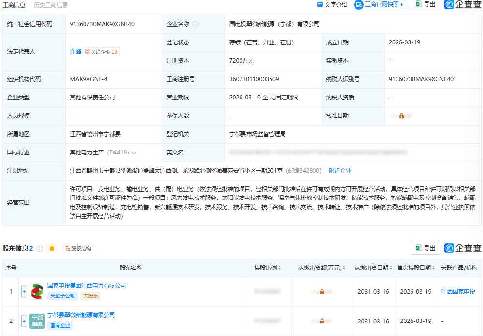点击股东宁都县翠微新能源有限公司名称
Screen dimensions: 483x336
tap(80, 315)
